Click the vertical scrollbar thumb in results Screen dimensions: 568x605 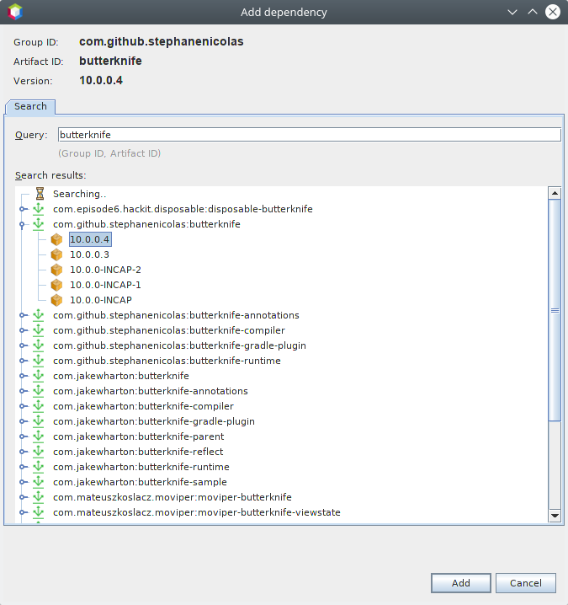pos(555,310)
